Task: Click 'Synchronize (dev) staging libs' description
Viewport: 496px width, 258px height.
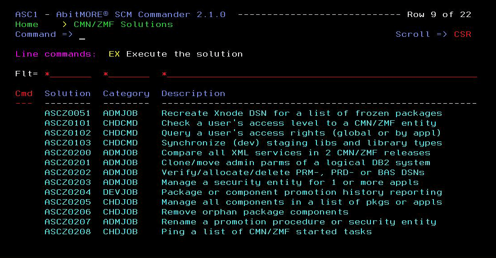Action: pyautogui.click(x=302, y=143)
